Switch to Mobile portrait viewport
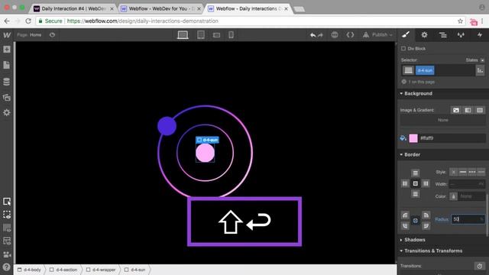This screenshot has height=275, width=489. point(231,35)
